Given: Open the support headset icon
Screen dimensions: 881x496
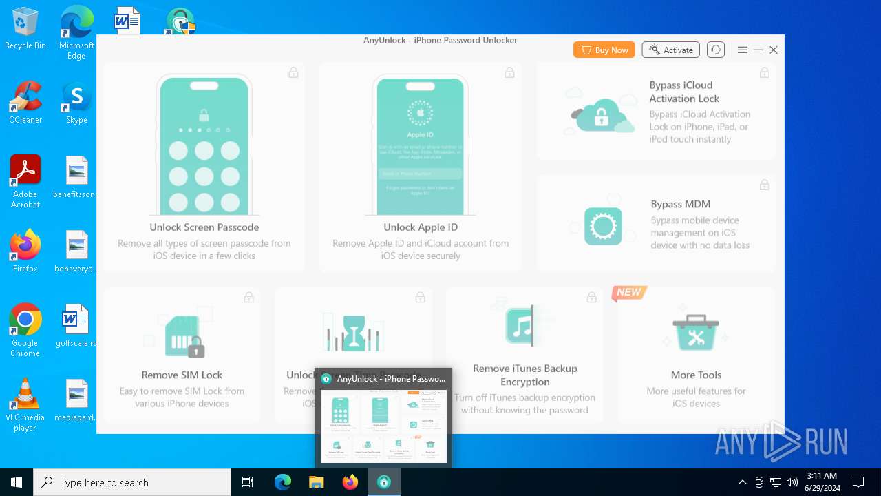Looking at the screenshot, I should 716,50.
